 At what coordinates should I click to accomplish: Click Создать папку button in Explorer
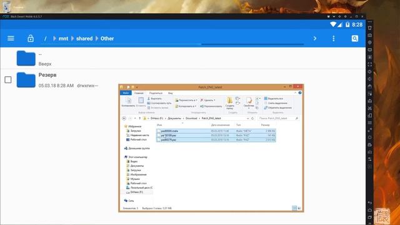click(x=230, y=103)
